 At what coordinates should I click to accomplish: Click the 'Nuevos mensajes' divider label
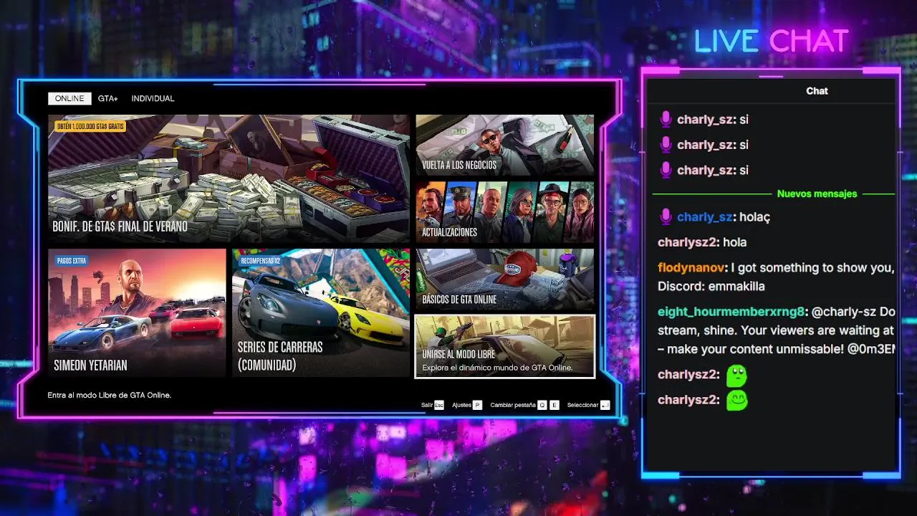817,193
